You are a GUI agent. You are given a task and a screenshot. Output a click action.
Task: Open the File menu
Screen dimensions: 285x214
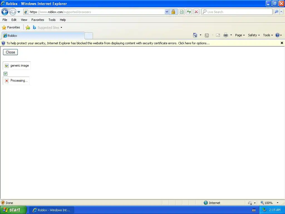pos(5,20)
